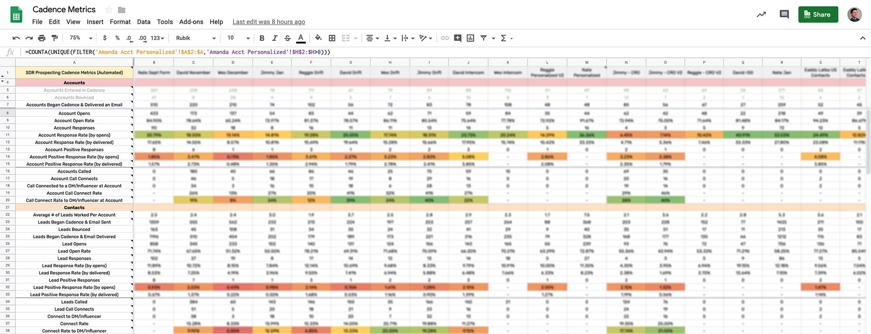
Task: Star the Cadence Metrics document
Action: click(x=109, y=10)
